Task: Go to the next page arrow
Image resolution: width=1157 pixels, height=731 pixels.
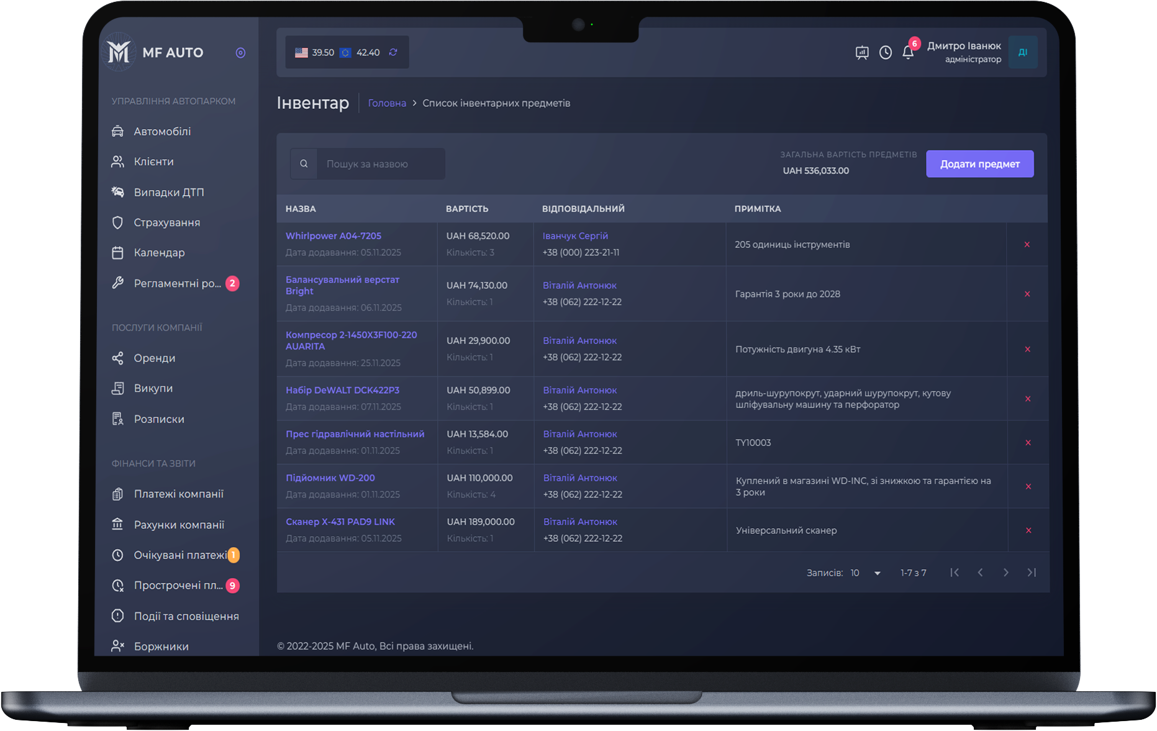Action: (1005, 573)
